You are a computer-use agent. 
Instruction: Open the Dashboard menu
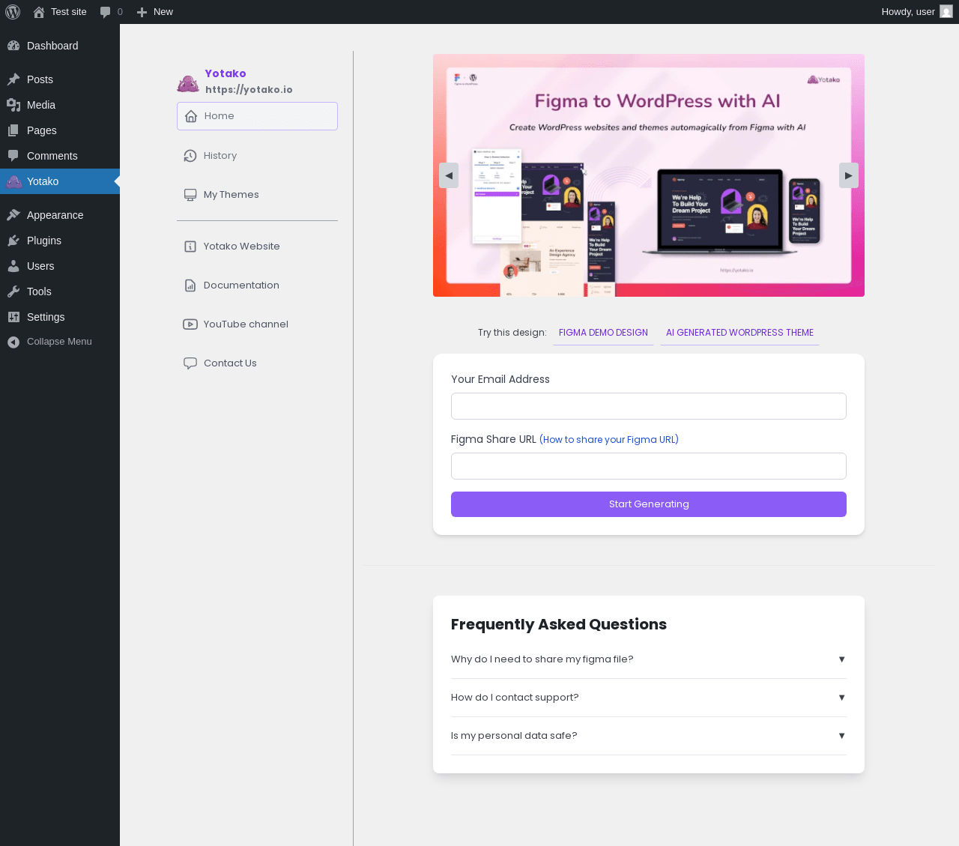tap(60, 46)
